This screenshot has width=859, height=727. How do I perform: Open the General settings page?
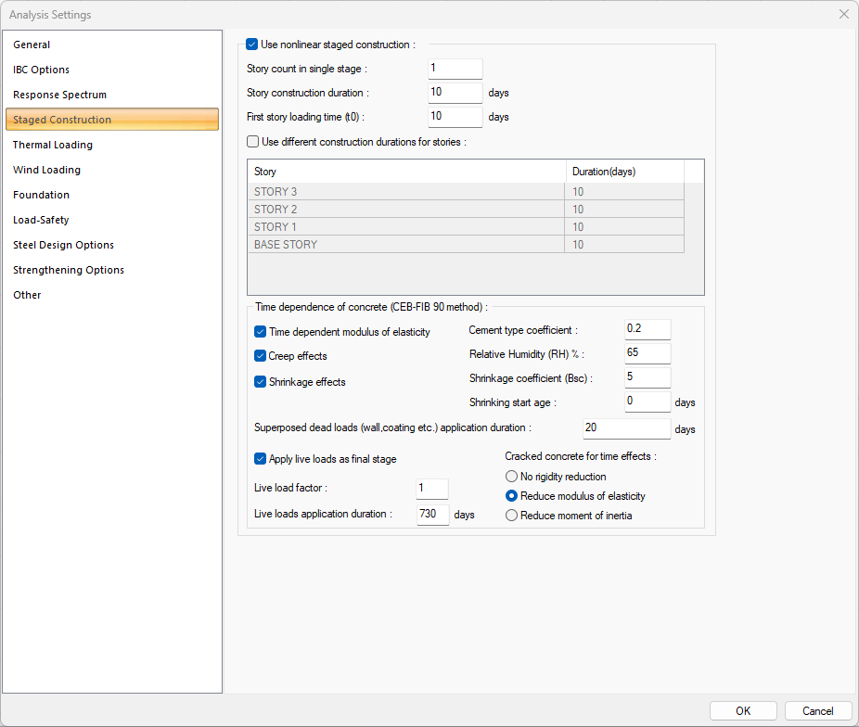tap(32, 45)
